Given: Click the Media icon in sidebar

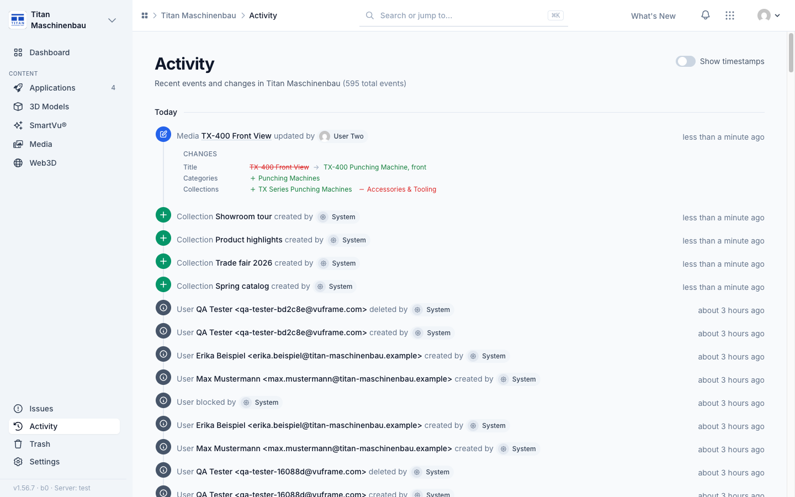Looking at the screenshot, I should coord(18,144).
